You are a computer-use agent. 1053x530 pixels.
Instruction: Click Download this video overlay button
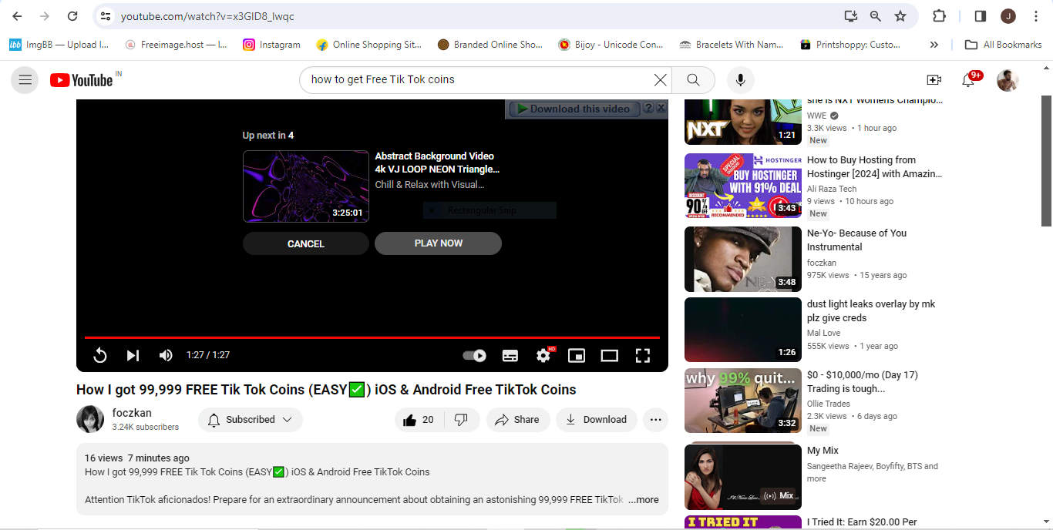(573, 109)
